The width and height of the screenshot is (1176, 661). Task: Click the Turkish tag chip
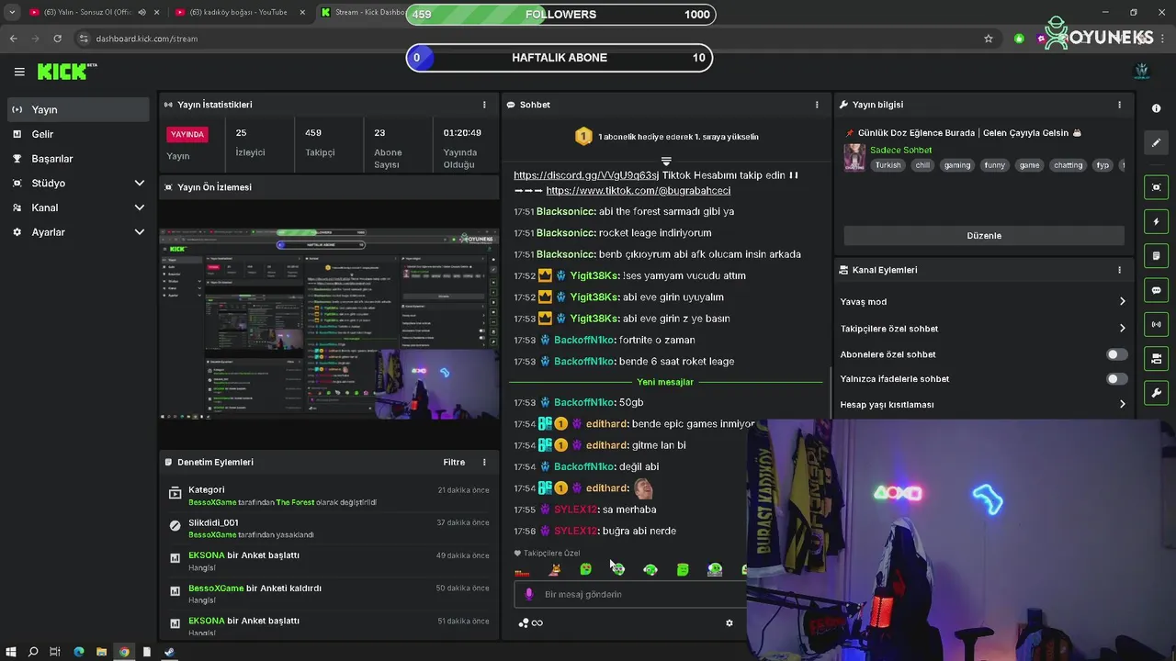888,165
